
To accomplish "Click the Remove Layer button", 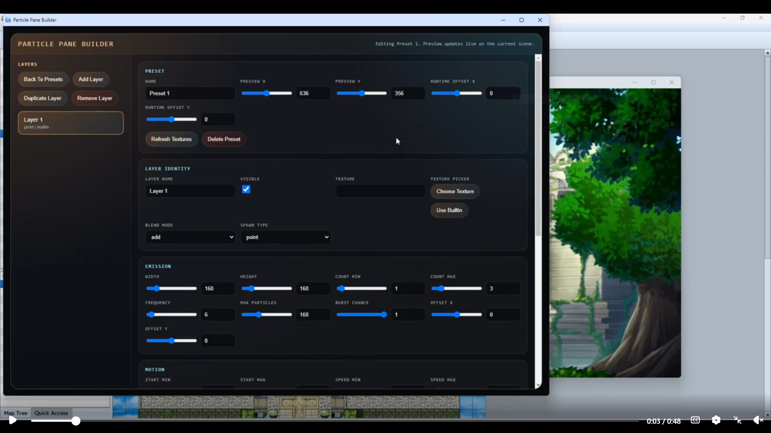I will tap(94, 98).
